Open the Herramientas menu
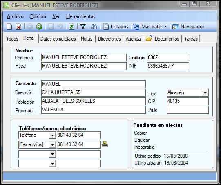 80,16
